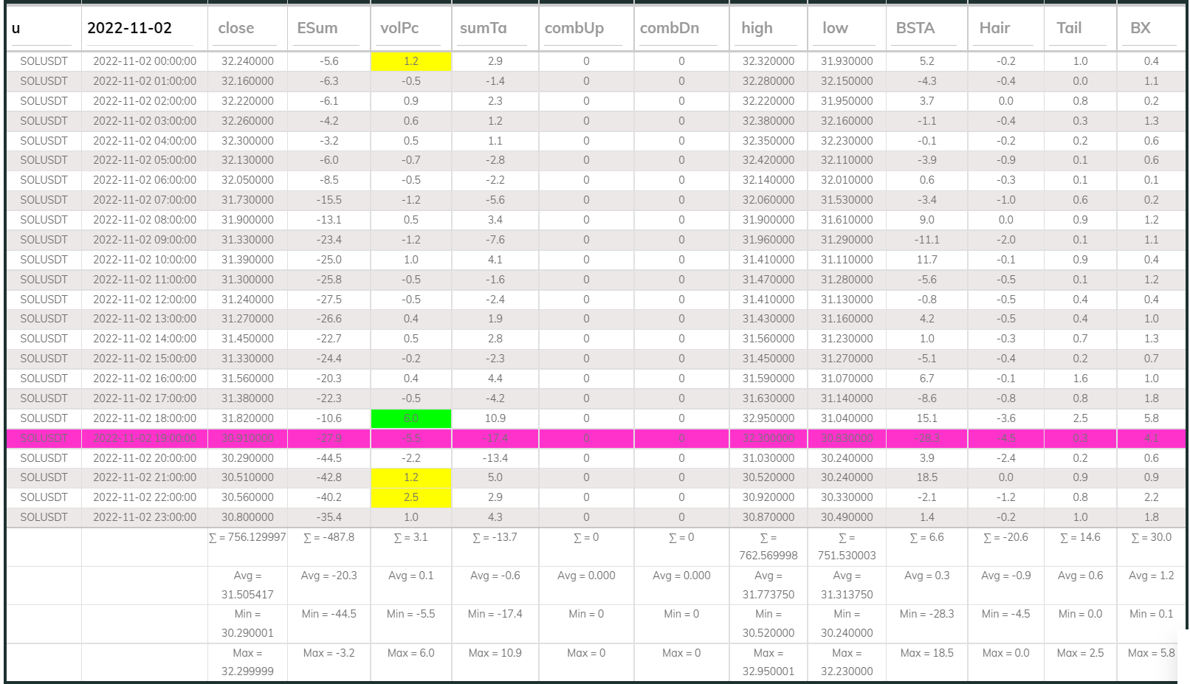This screenshot has height=684, width=1190.
Task: Click the green highlighted volPc cell 6.0
Action: (410, 418)
